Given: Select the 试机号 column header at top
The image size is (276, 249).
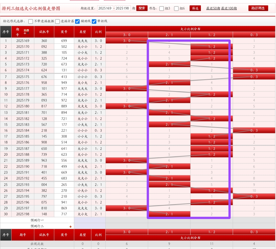Looking at the screenshot, I should tap(44, 32).
